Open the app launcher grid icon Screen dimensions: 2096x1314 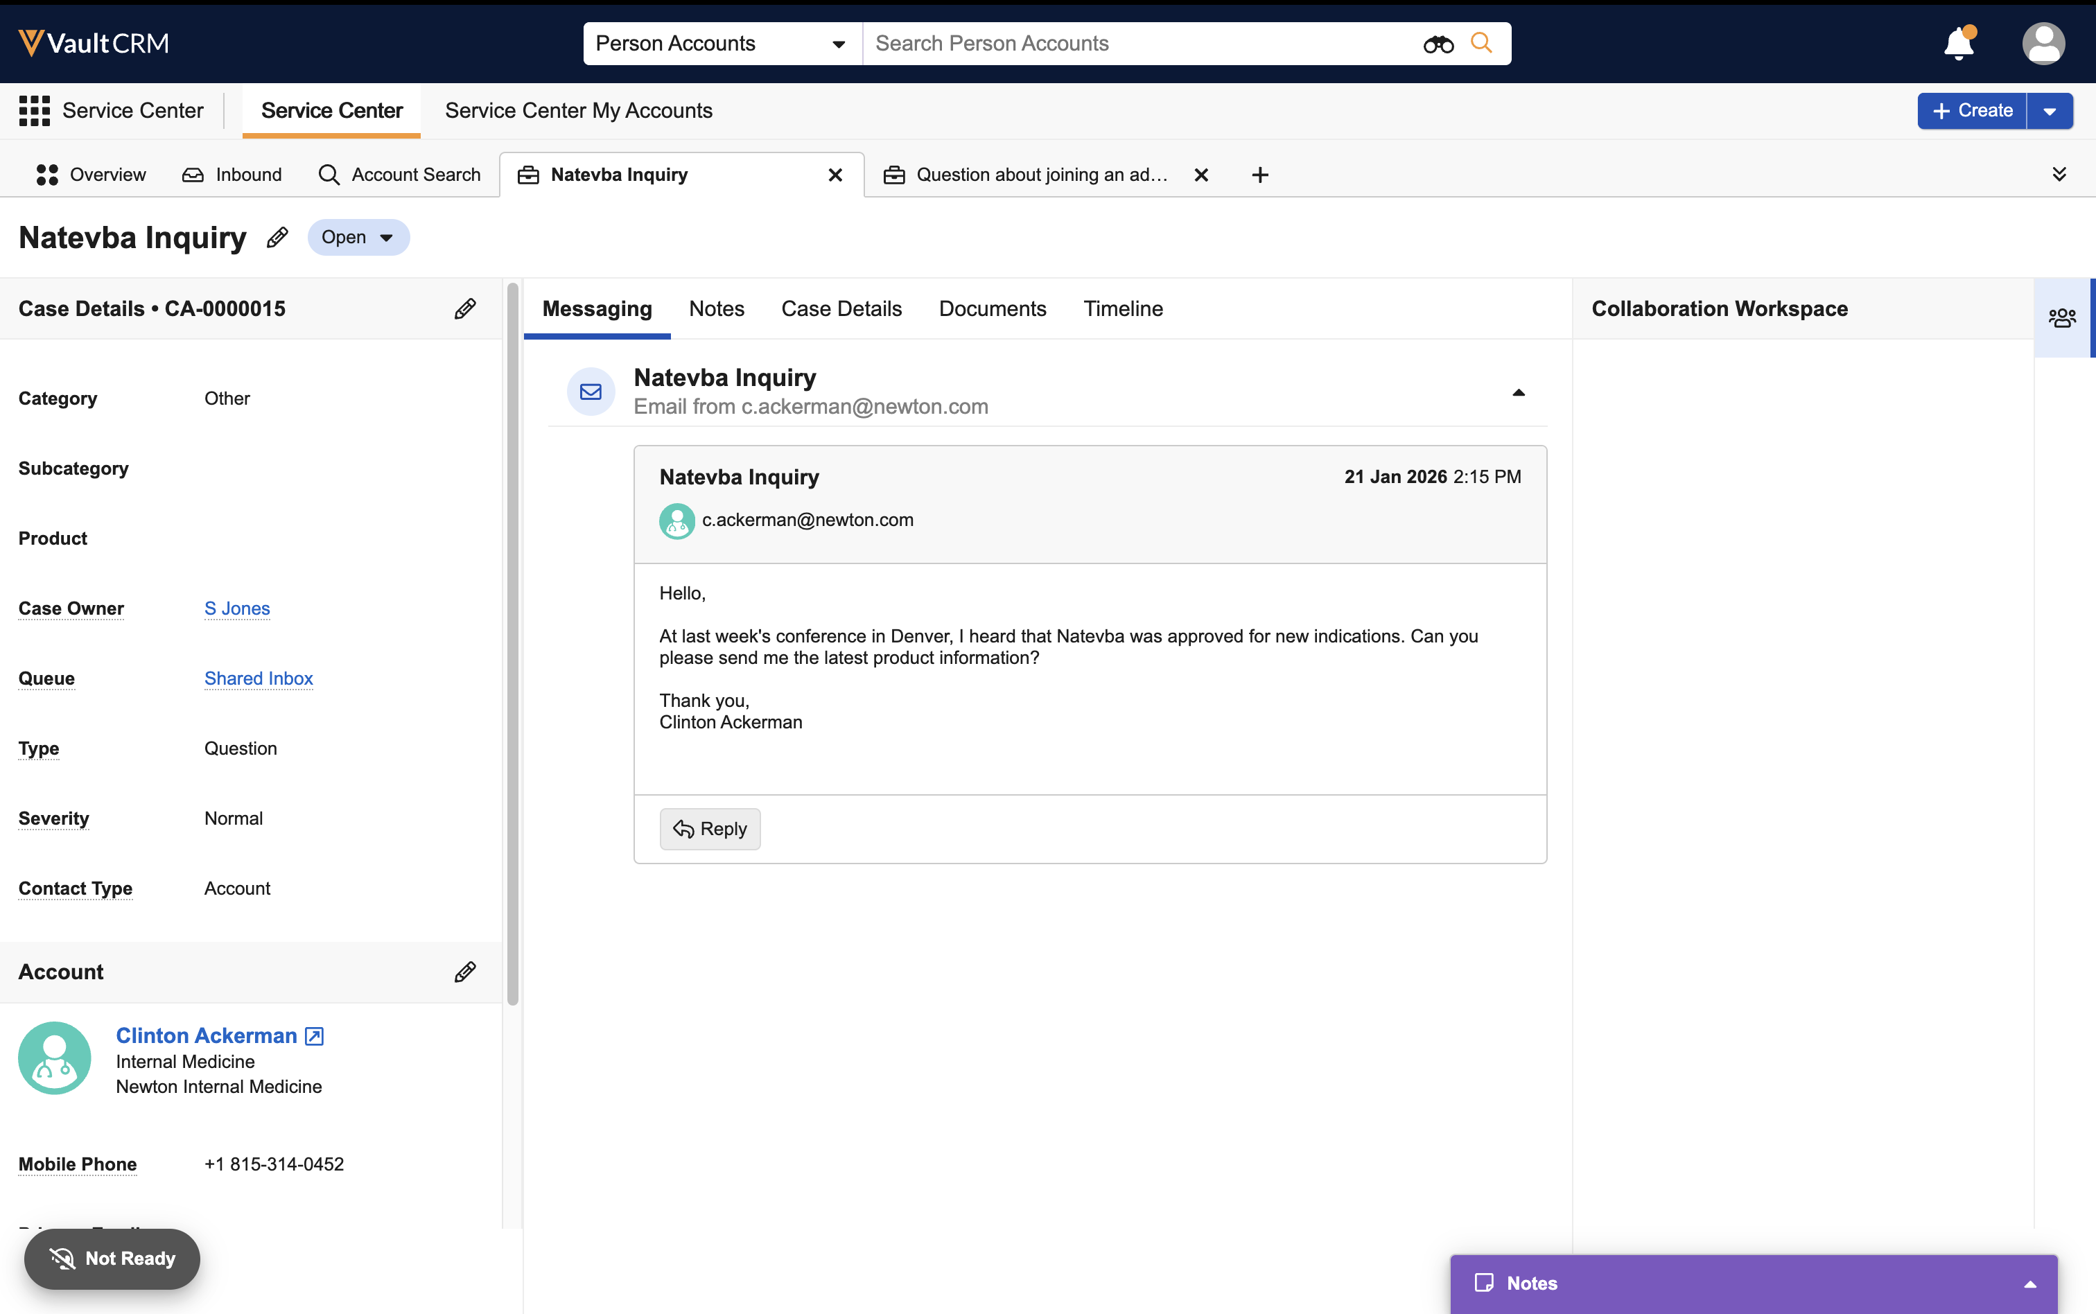pyautogui.click(x=34, y=110)
